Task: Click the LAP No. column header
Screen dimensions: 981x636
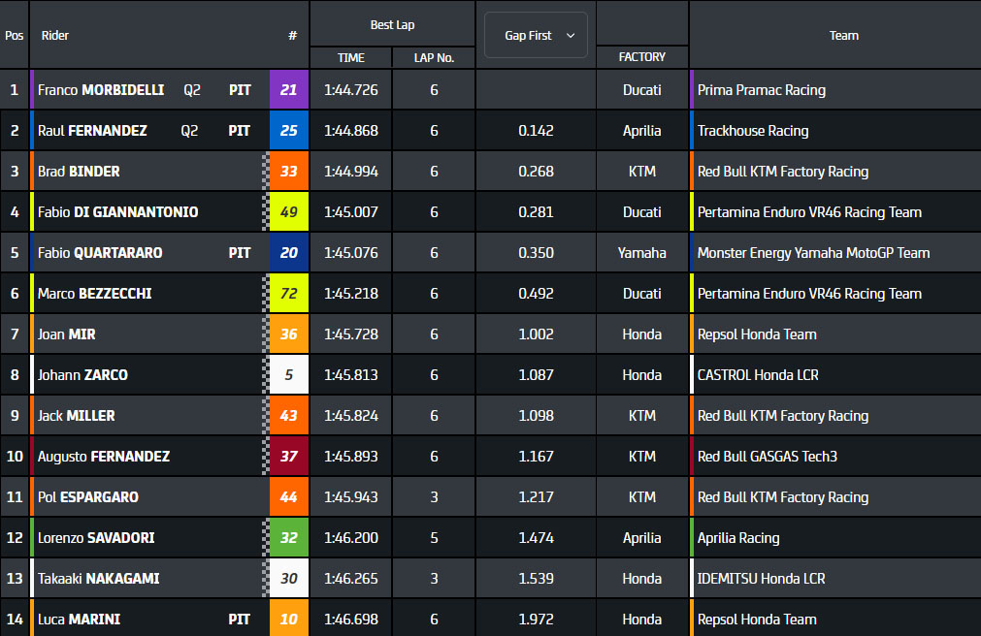Action: click(434, 58)
